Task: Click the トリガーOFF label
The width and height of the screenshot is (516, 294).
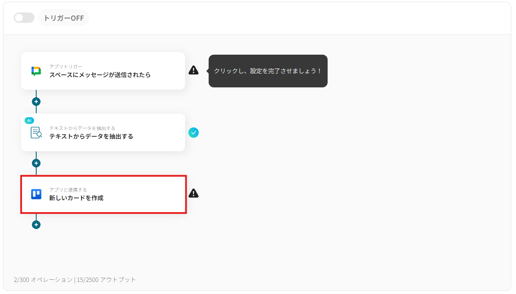Action: [x=63, y=18]
